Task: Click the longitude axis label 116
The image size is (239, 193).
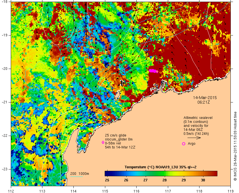Action: [136, 191]
